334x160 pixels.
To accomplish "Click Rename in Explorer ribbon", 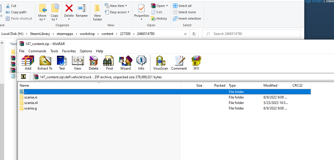I will coord(82,11).
